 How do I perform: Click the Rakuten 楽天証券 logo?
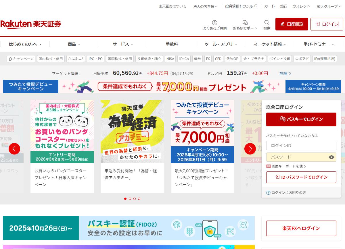click(31, 24)
